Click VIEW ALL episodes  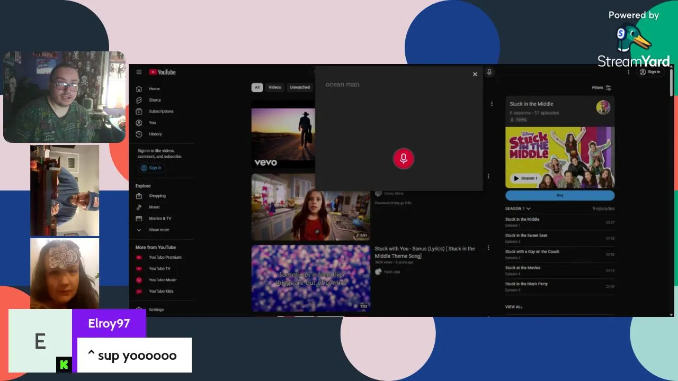click(x=514, y=307)
